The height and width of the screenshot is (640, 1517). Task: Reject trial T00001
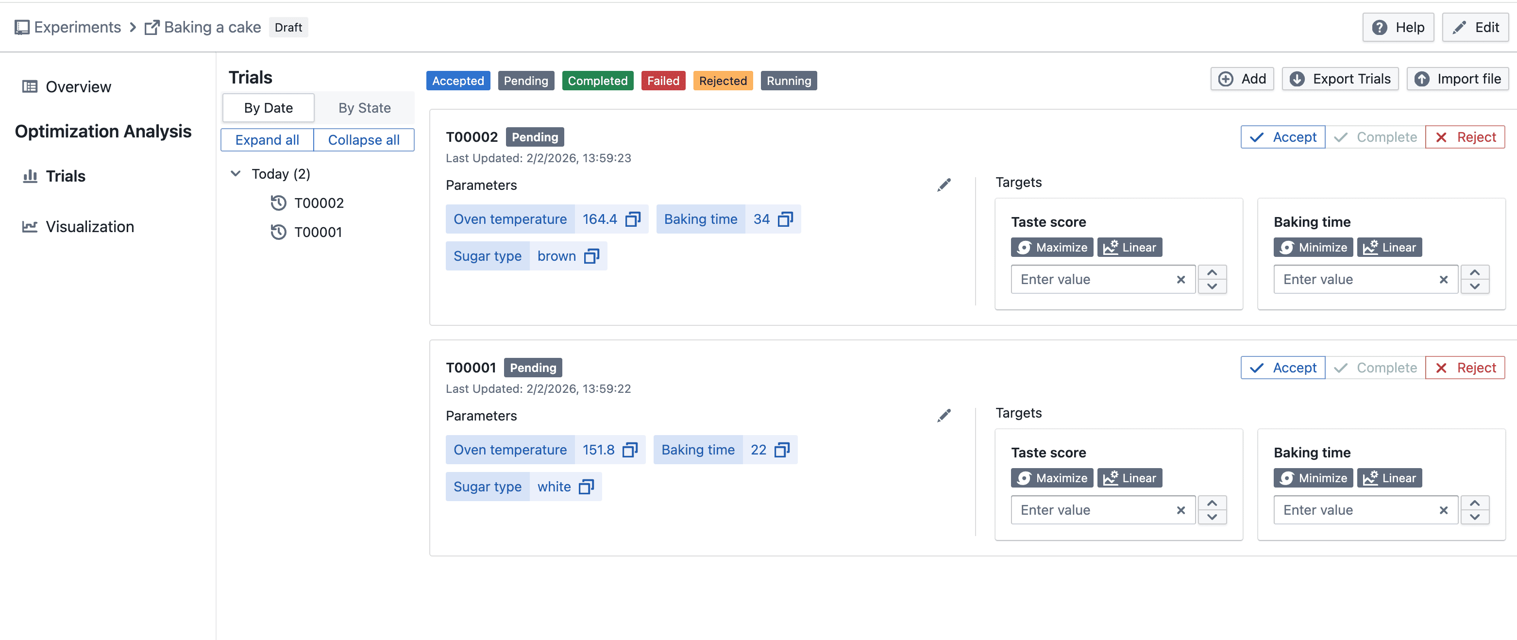pyautogui.click(x=1465, y=368)
